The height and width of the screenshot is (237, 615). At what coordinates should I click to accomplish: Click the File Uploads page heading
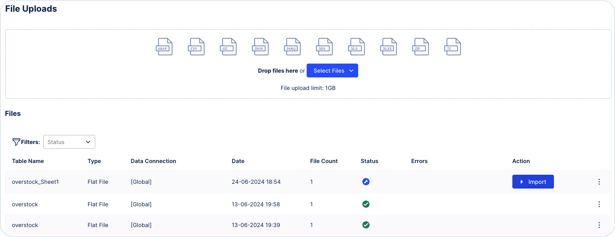tap(31, 9)
